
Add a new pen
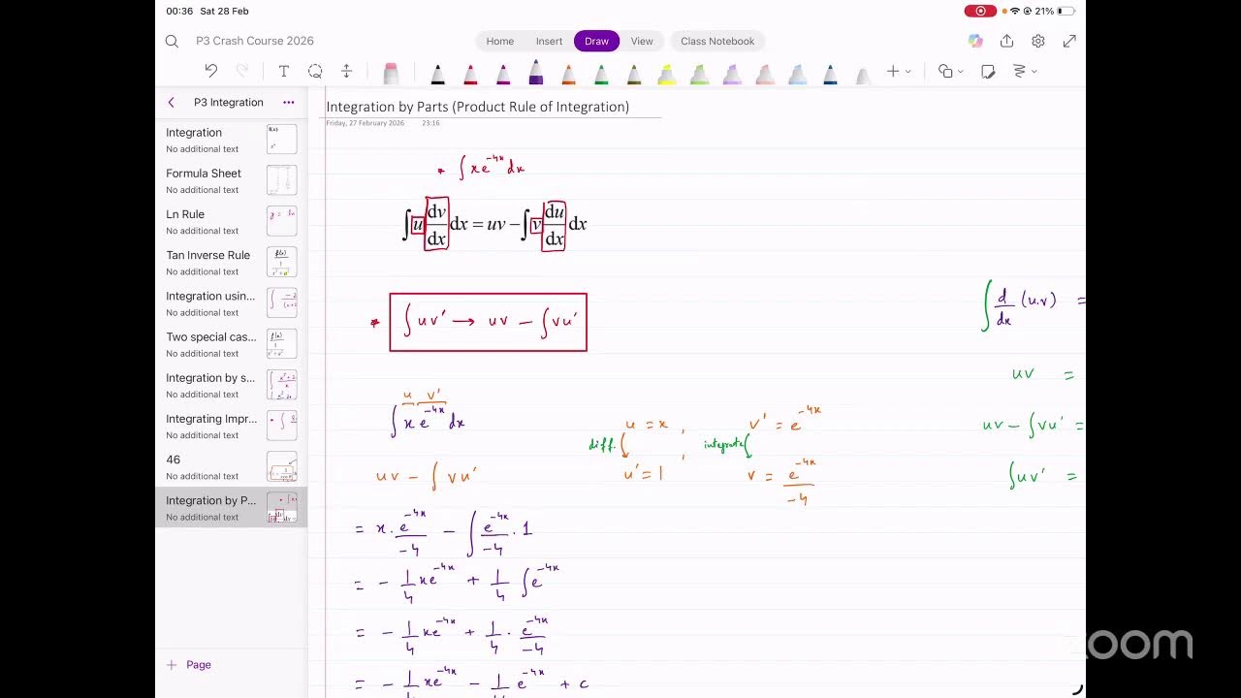click(x=893, y=71)
